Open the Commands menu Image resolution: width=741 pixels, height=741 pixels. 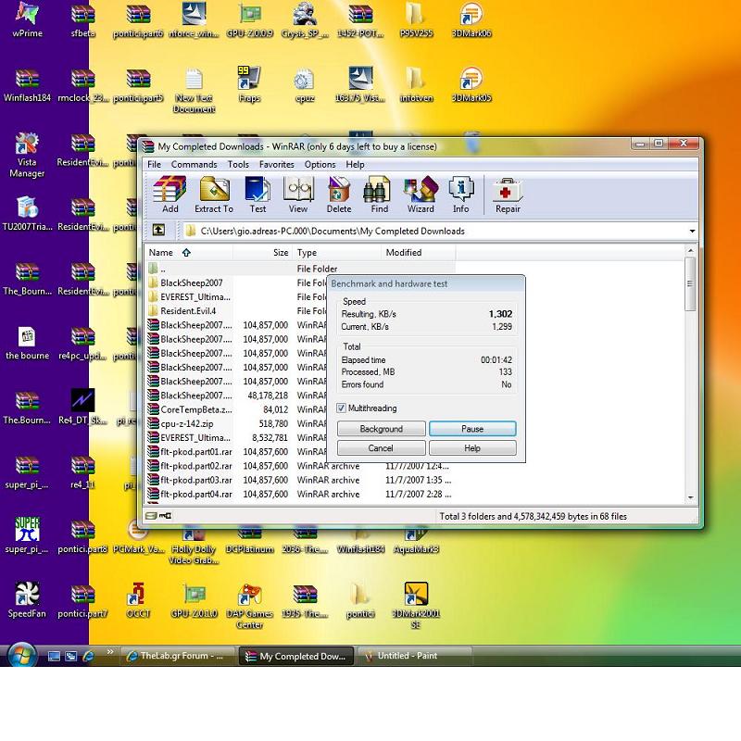click(194, 165)
